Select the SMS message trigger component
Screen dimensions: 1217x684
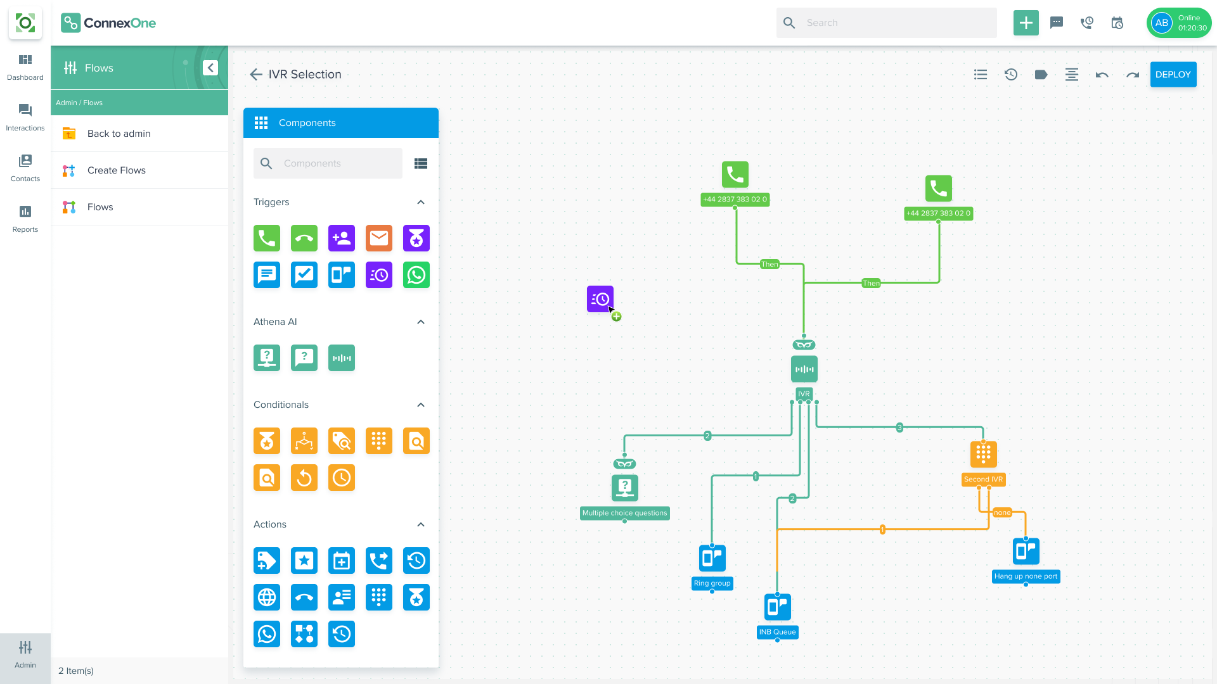267,275
